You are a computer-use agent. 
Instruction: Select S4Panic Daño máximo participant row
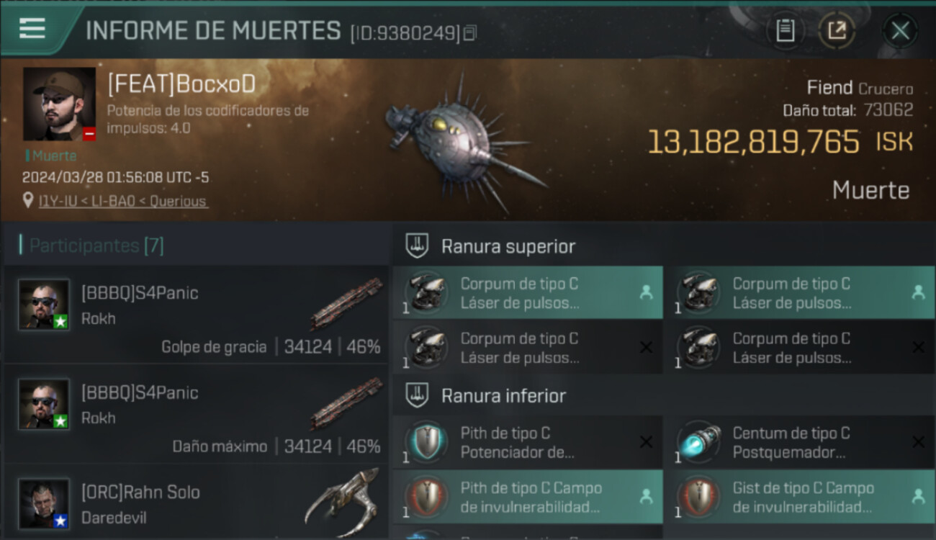(196, 417)
